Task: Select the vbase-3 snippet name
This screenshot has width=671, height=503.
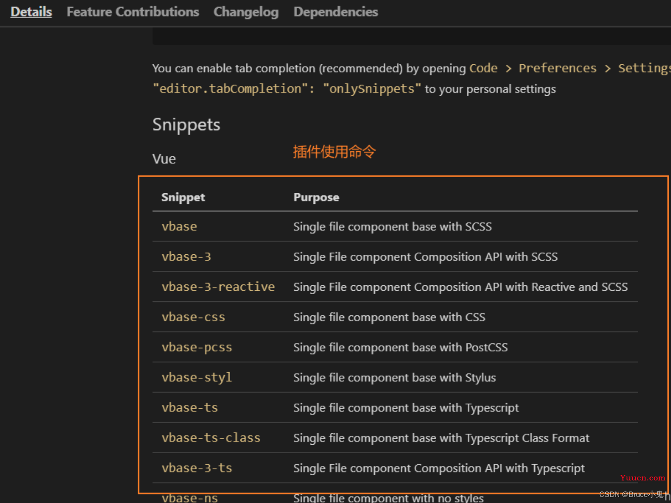Action: coord(186,257)
